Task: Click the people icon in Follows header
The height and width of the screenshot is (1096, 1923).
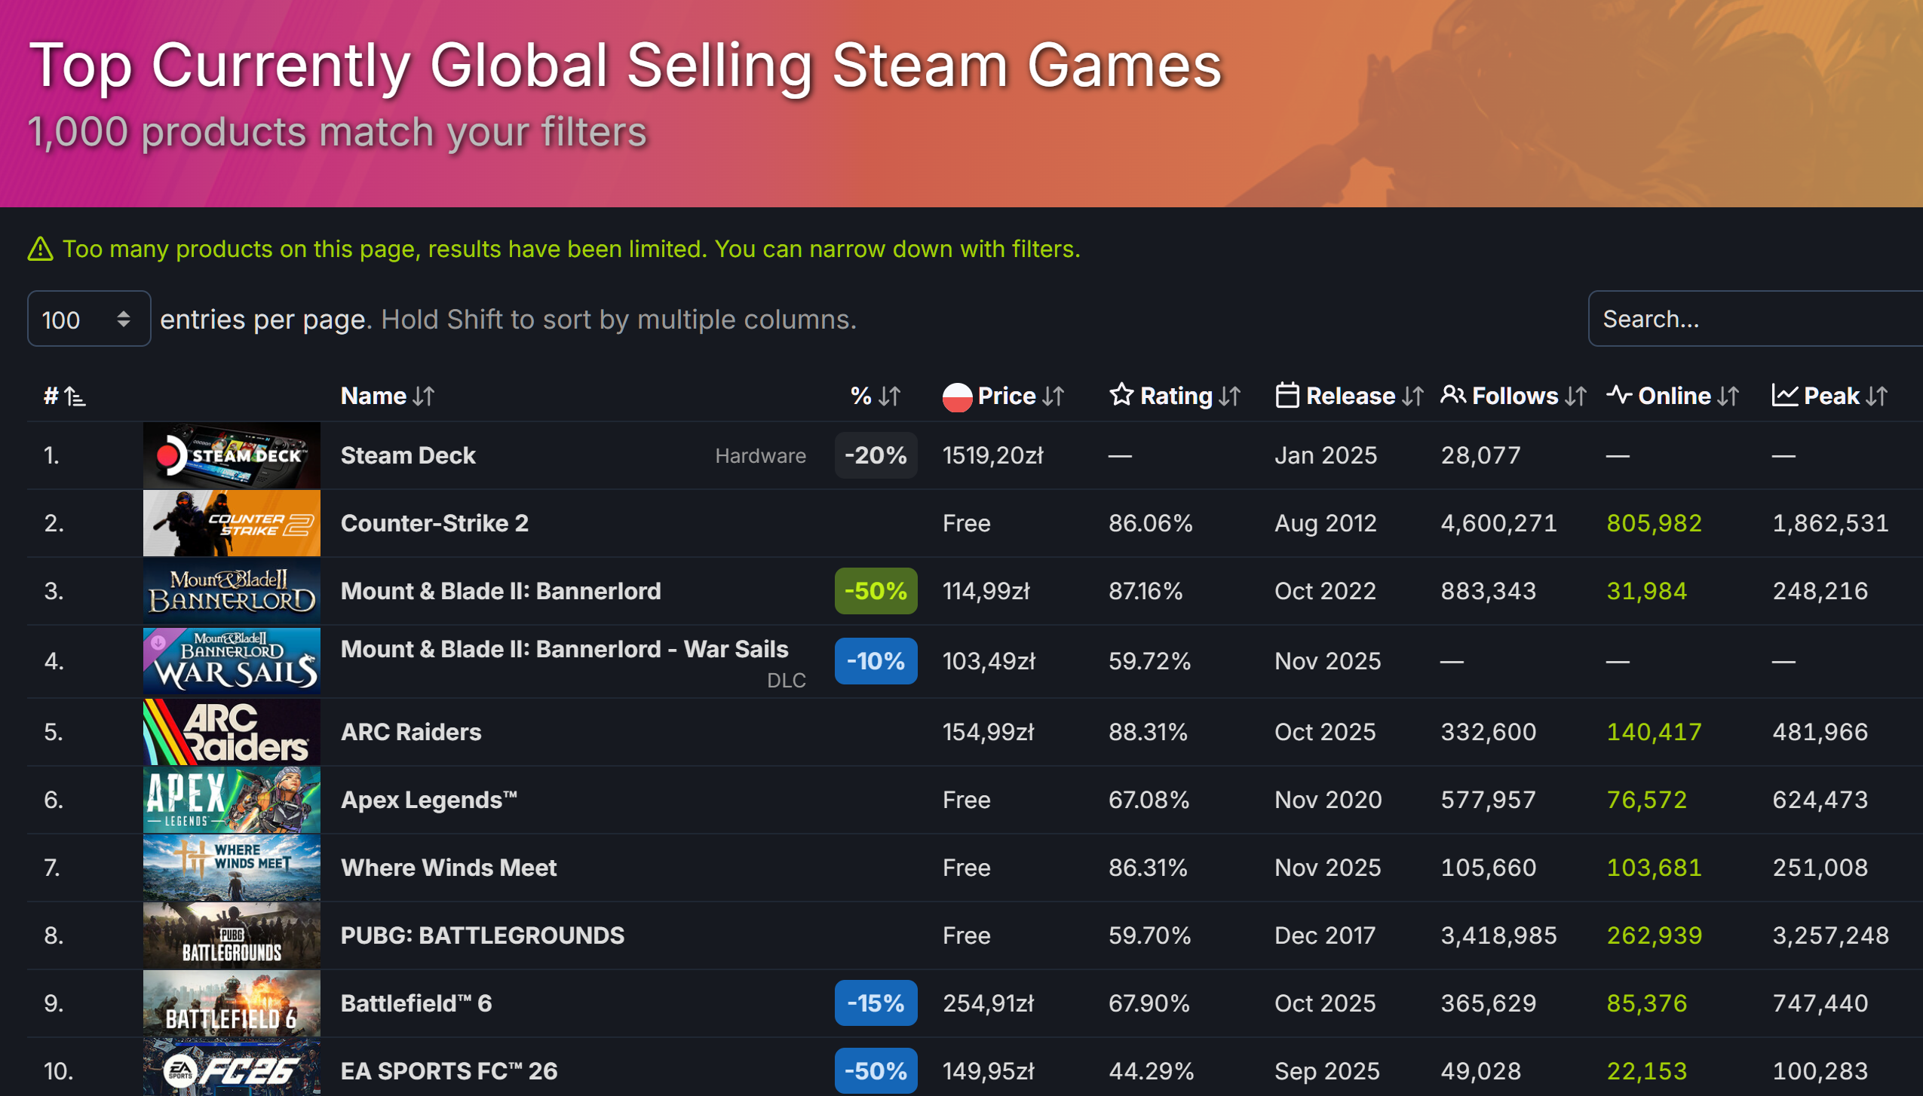Action: pos(1452,395)
